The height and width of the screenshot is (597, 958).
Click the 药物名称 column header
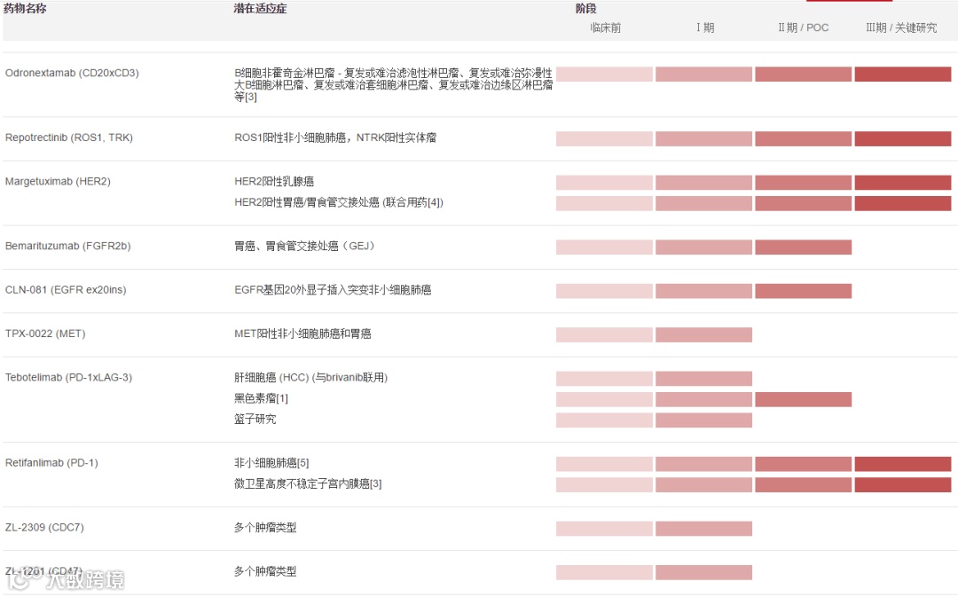pyautogui.click(x=25, y=9)
